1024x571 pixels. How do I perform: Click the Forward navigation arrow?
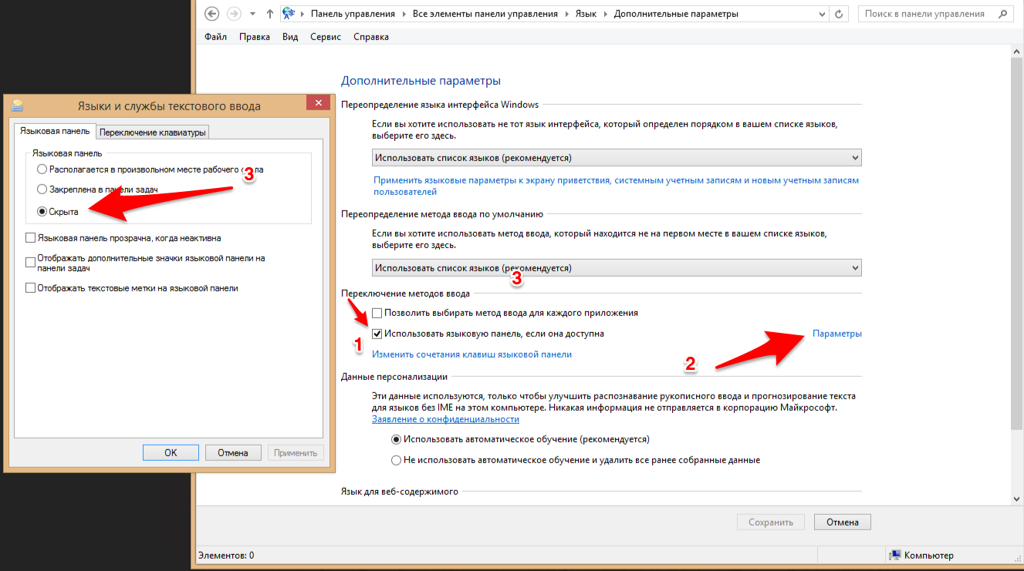pos(234,14)
